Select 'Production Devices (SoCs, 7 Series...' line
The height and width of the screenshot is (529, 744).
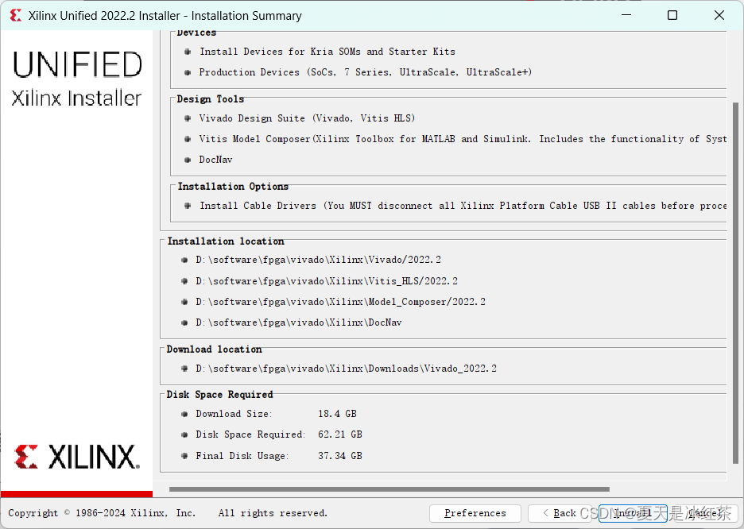tap(366, 72)
